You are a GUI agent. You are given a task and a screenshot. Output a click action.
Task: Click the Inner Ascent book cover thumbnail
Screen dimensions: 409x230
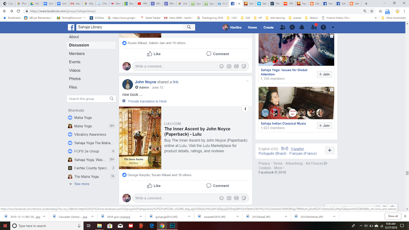click(x=140, y=138)
